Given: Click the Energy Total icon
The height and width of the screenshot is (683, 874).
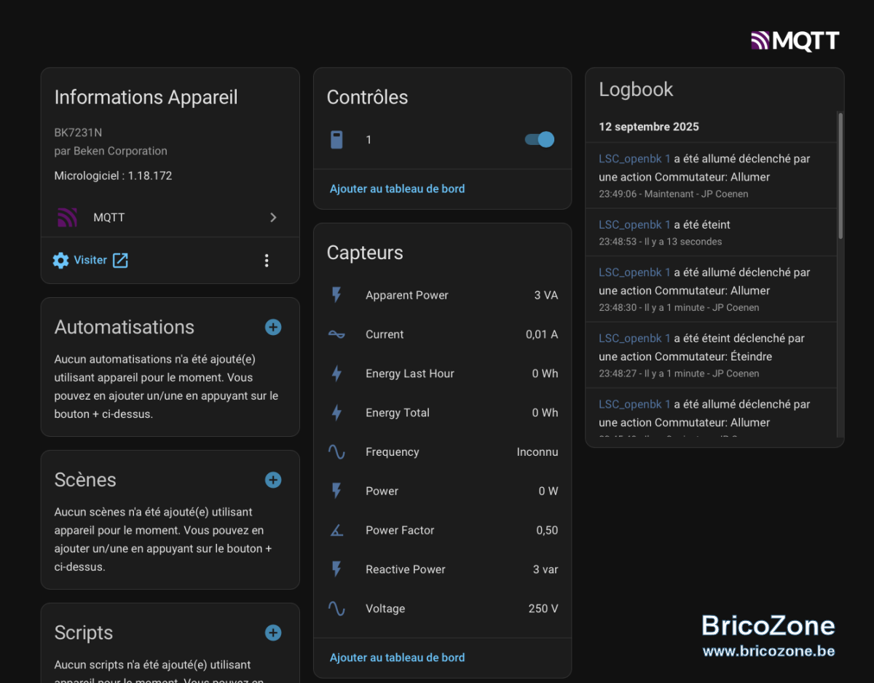Looking at the screenshot, I should 336,413.
